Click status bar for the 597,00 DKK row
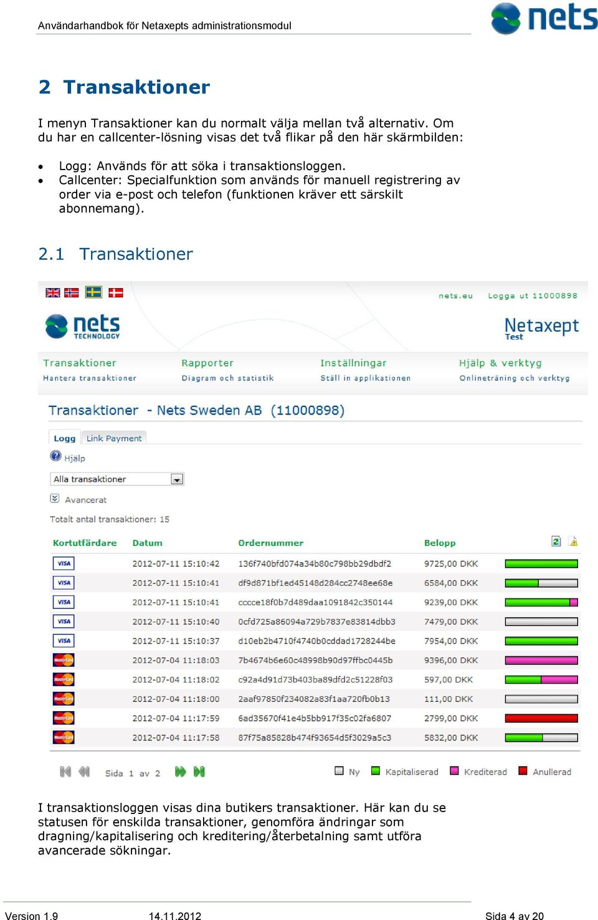The height and width of the screenshot is (920, 598). [x=541, y=679]
